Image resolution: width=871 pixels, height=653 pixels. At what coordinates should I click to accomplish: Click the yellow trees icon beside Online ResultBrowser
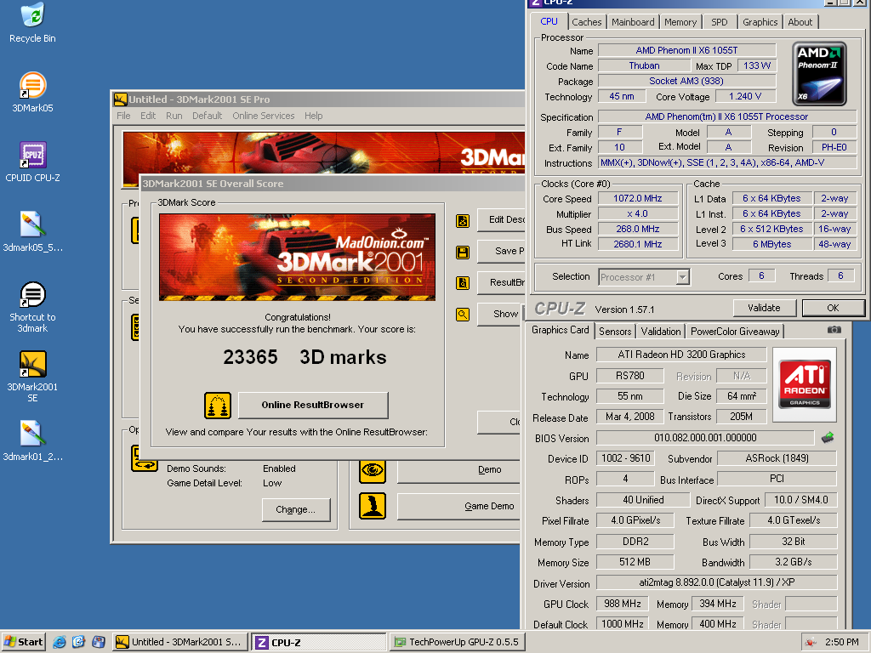(217, 406)
